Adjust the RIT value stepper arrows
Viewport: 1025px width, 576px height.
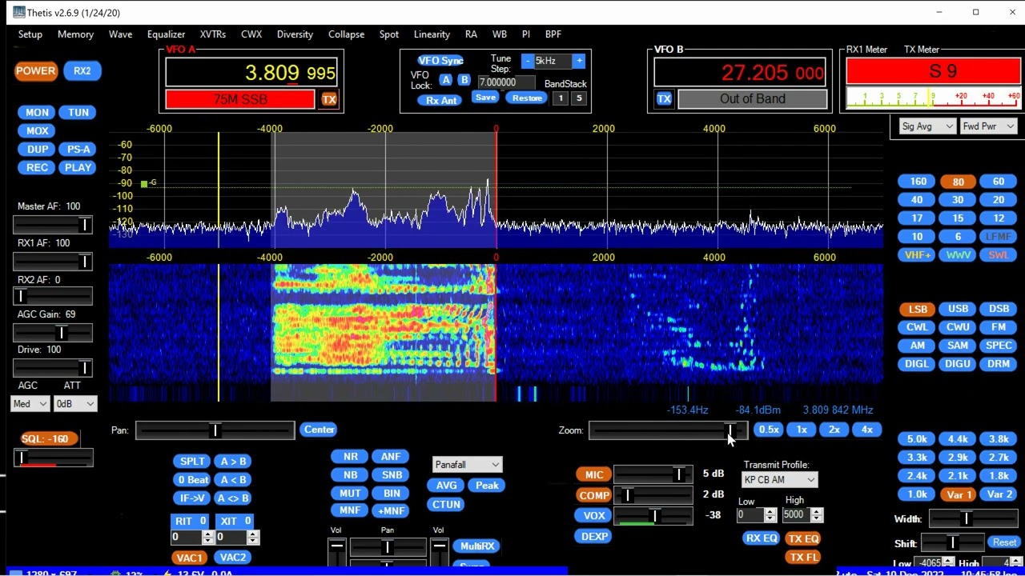pyautogui.click(x=208, y=538)
